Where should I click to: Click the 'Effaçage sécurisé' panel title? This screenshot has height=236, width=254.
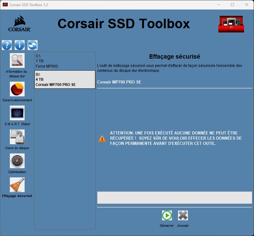pyautogui.click(x=174, y=56)
